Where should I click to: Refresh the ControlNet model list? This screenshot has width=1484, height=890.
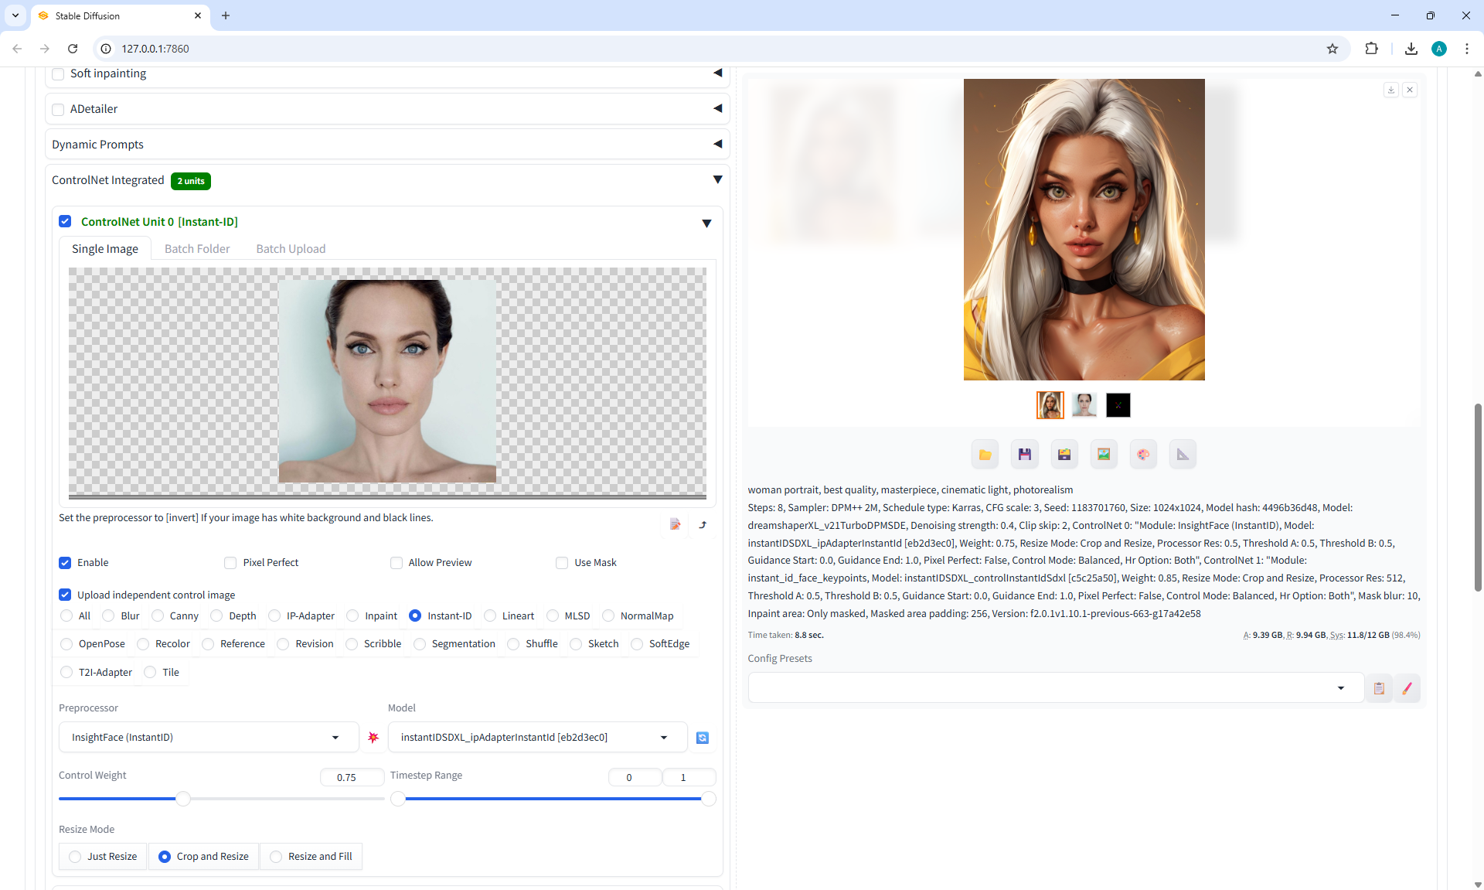[x=702, y=738]
